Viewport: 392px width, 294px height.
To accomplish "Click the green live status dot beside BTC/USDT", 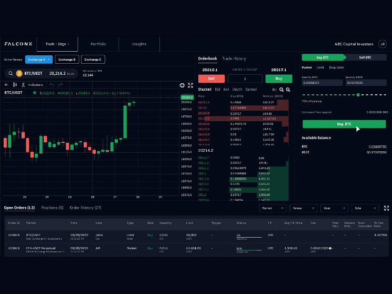I will click(x=35, y=93).
